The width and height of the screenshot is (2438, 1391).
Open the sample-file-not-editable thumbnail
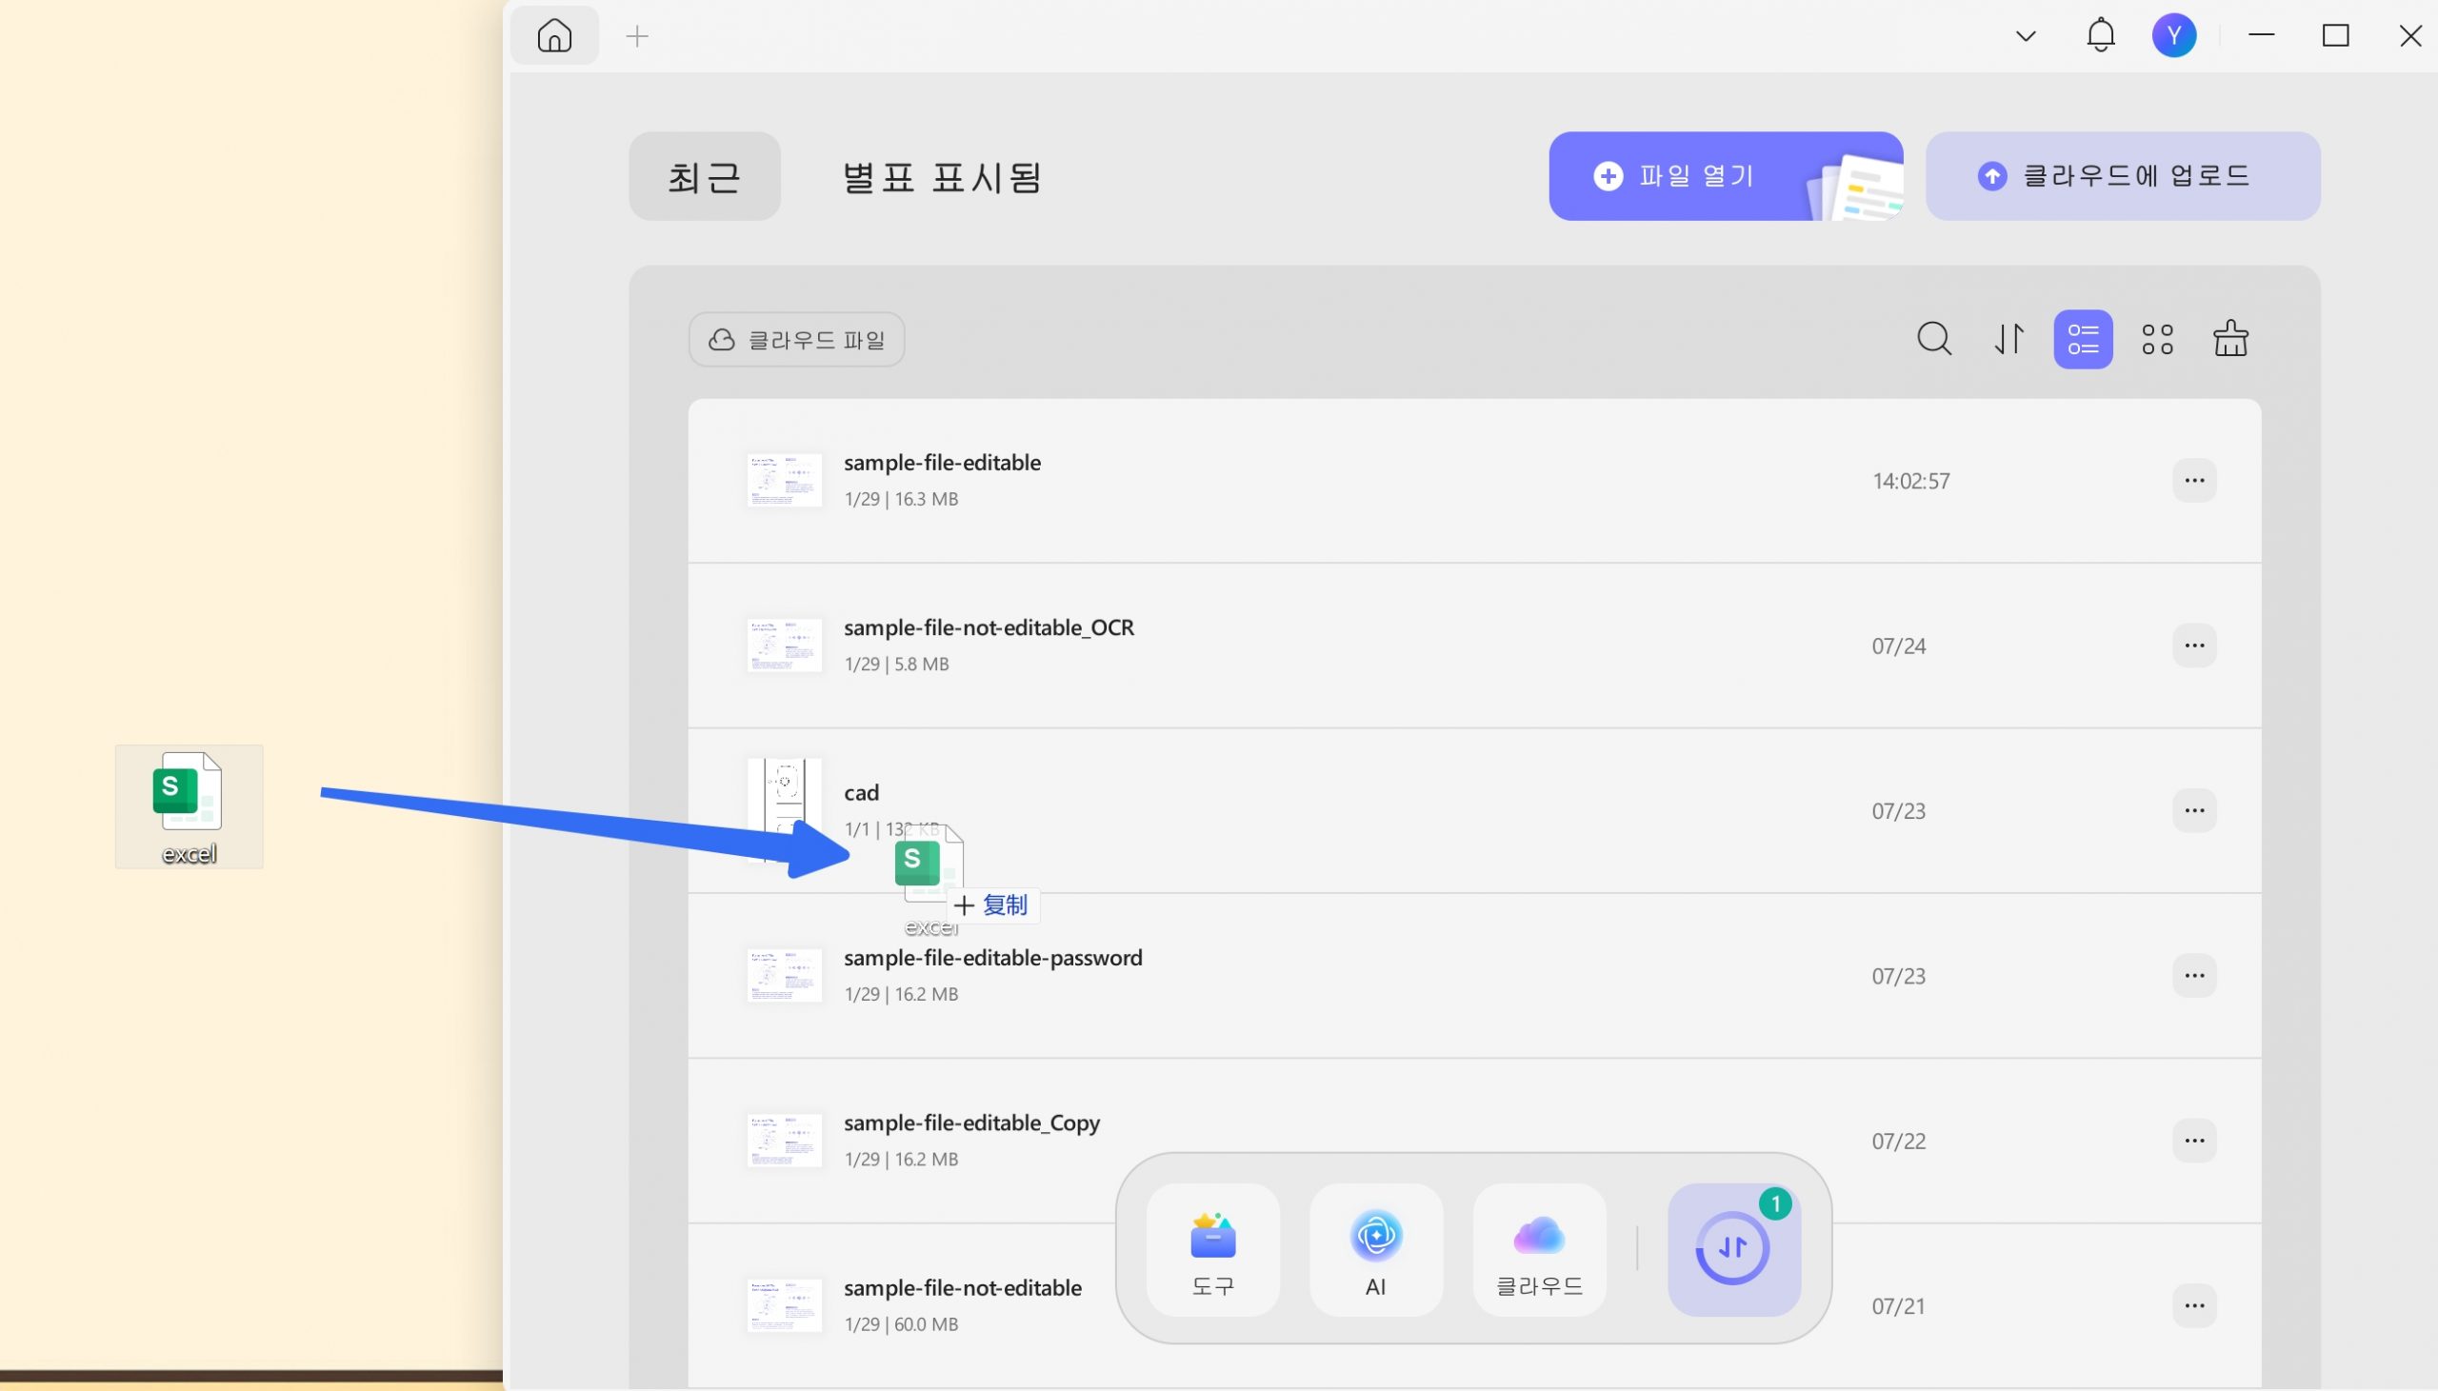(784, 1306)
